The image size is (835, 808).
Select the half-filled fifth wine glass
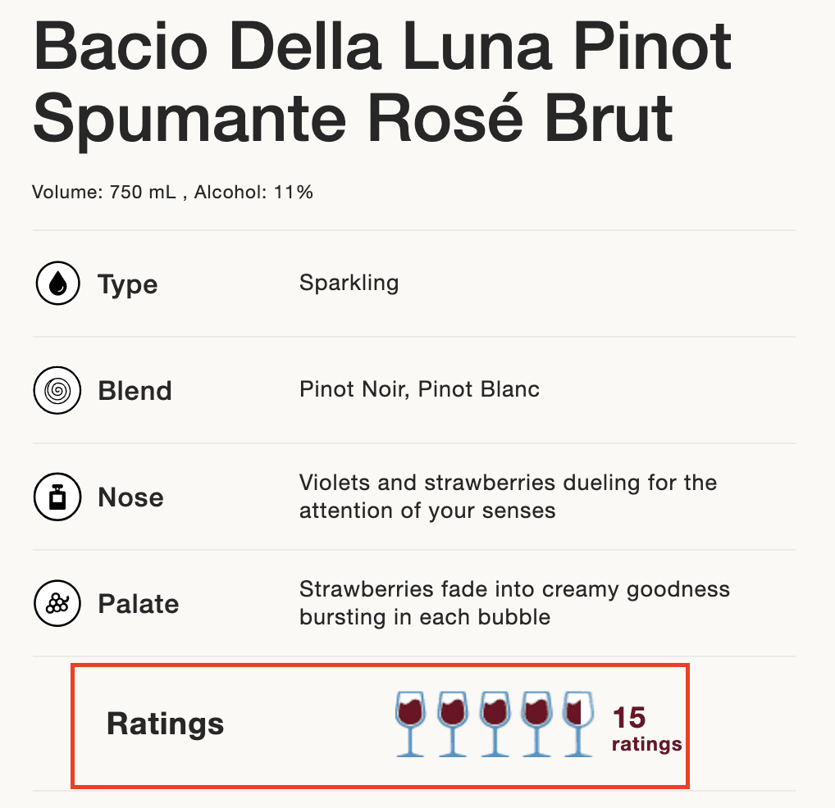point(578,724)
